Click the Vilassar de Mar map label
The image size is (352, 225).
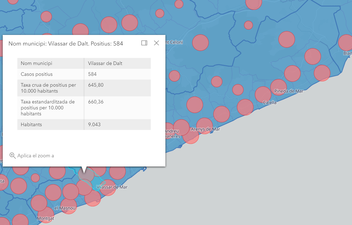pos(112,187)
